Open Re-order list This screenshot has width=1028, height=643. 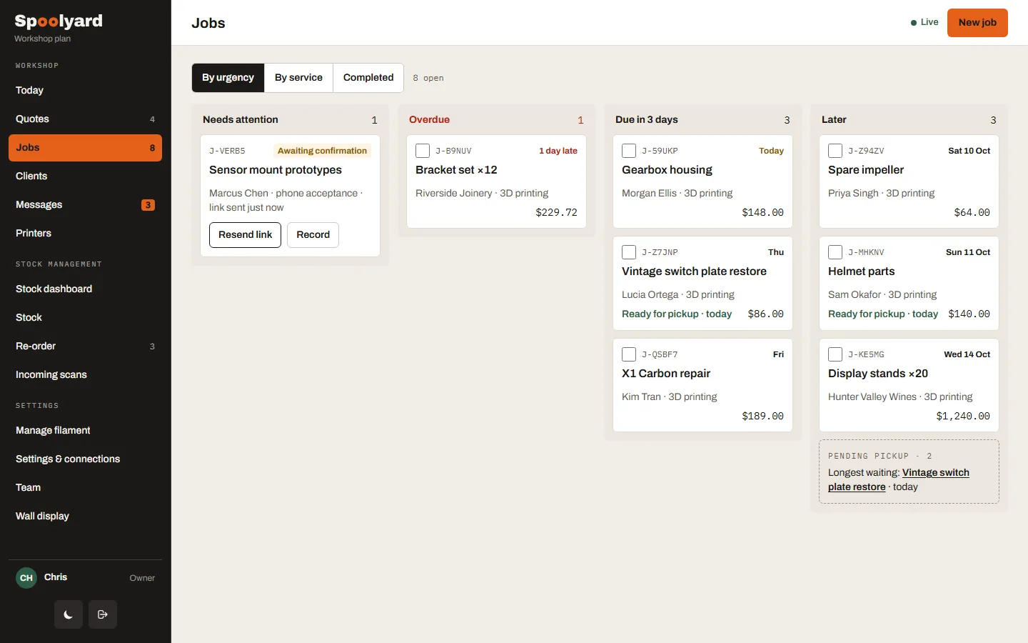click(85, 347)
